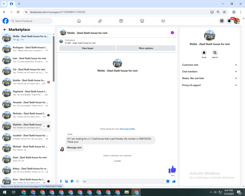Expand Chat members section
Image resolution: width=245 pixels, height=196 pixels.
pyautogui.click(x=210, y=72)
